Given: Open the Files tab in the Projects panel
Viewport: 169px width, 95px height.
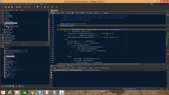Looking at the screenshot, I should (x=17, y=10).
